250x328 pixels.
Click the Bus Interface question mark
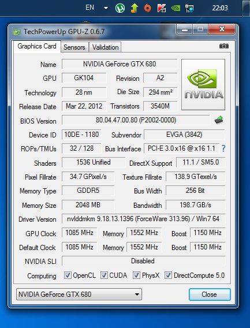(223, 148)
